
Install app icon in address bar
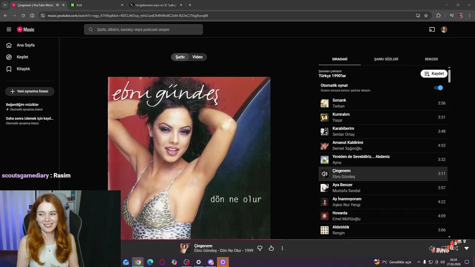click(x=418, y=16)
